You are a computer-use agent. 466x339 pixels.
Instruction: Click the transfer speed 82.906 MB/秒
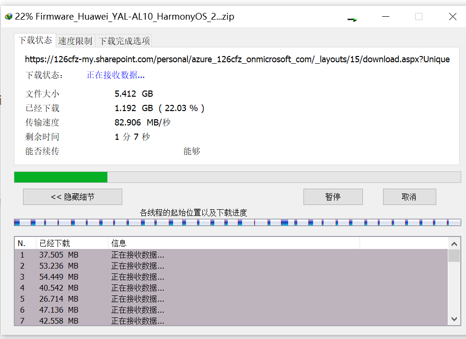pos(143,122)
